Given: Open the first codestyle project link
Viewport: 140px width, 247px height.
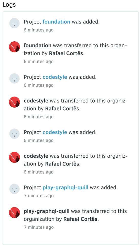Looking at the screenshot, I should point(55,77).
